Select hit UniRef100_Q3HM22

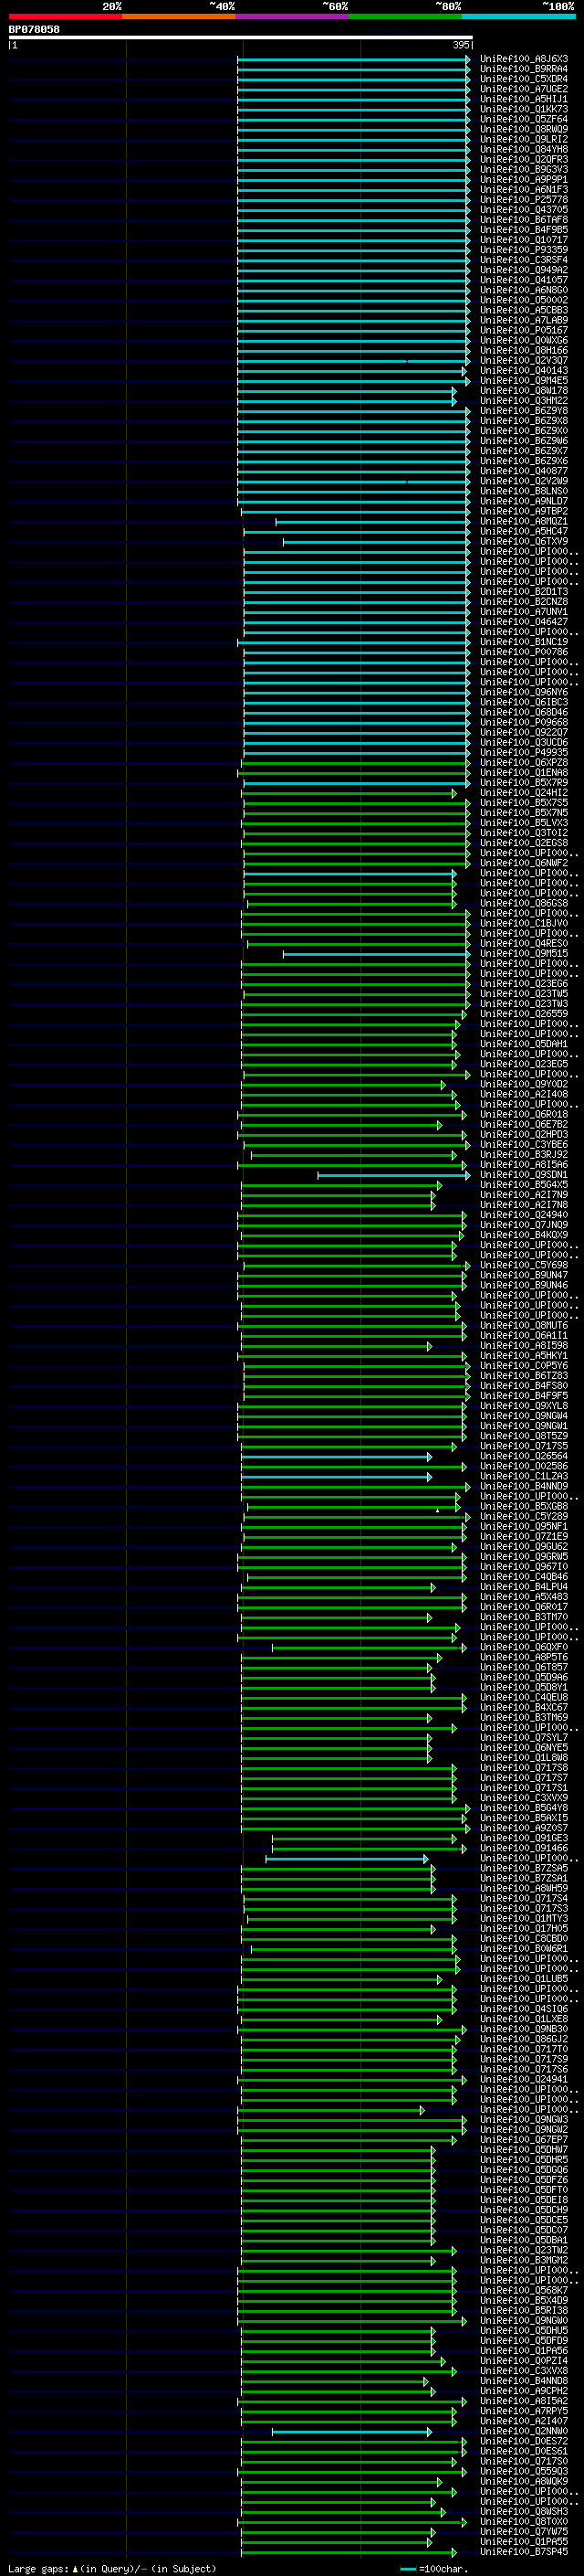click(524, 400)
